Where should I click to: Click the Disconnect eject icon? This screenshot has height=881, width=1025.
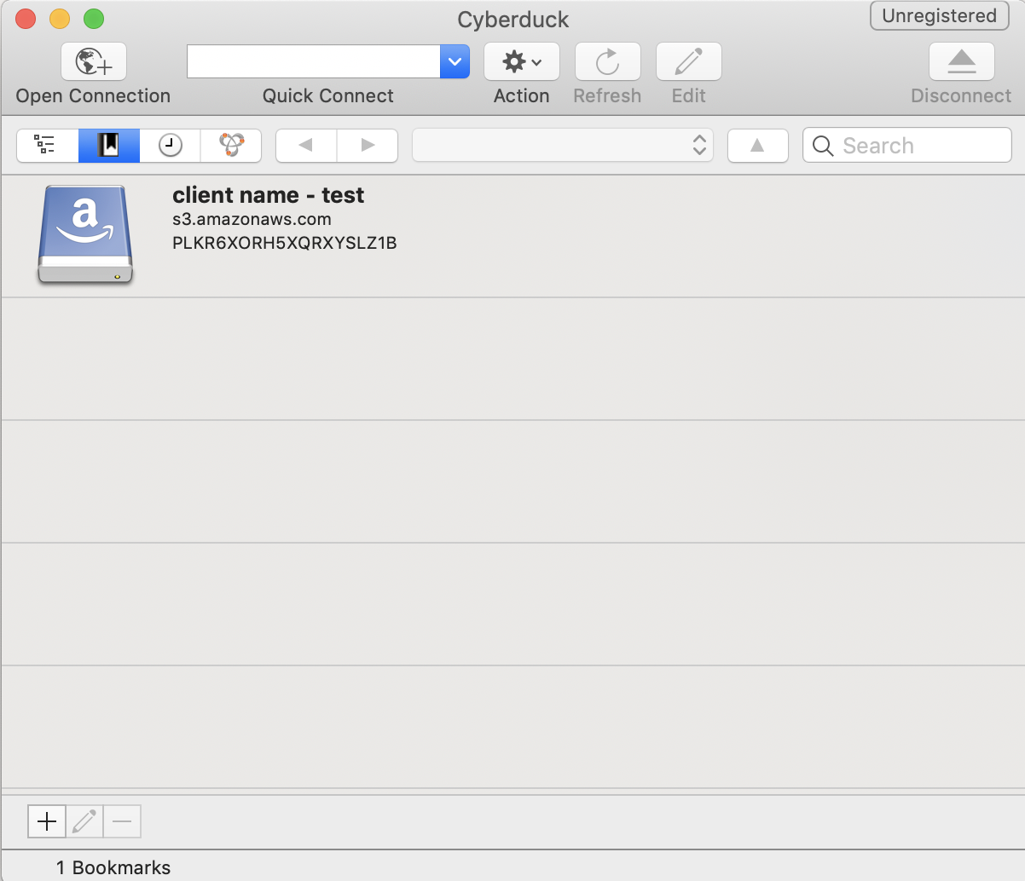[x=961, y=62]
